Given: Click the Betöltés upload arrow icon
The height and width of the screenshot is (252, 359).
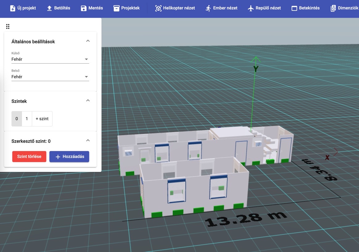Looking at the screenshot, I should click(49, 8).
